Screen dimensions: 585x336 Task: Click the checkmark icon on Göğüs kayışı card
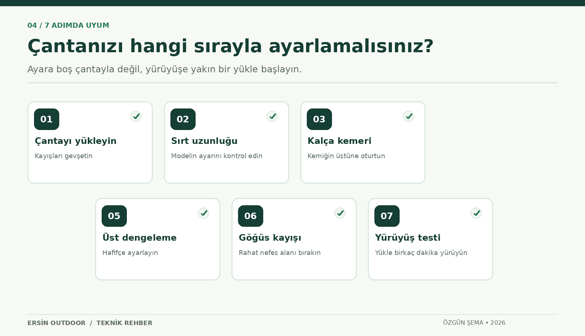(340, 213)
